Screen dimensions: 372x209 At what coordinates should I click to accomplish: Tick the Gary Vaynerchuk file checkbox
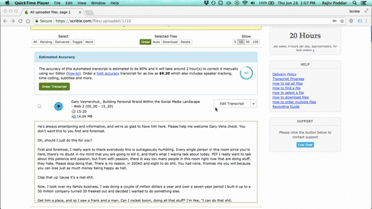tap(40, 106)
